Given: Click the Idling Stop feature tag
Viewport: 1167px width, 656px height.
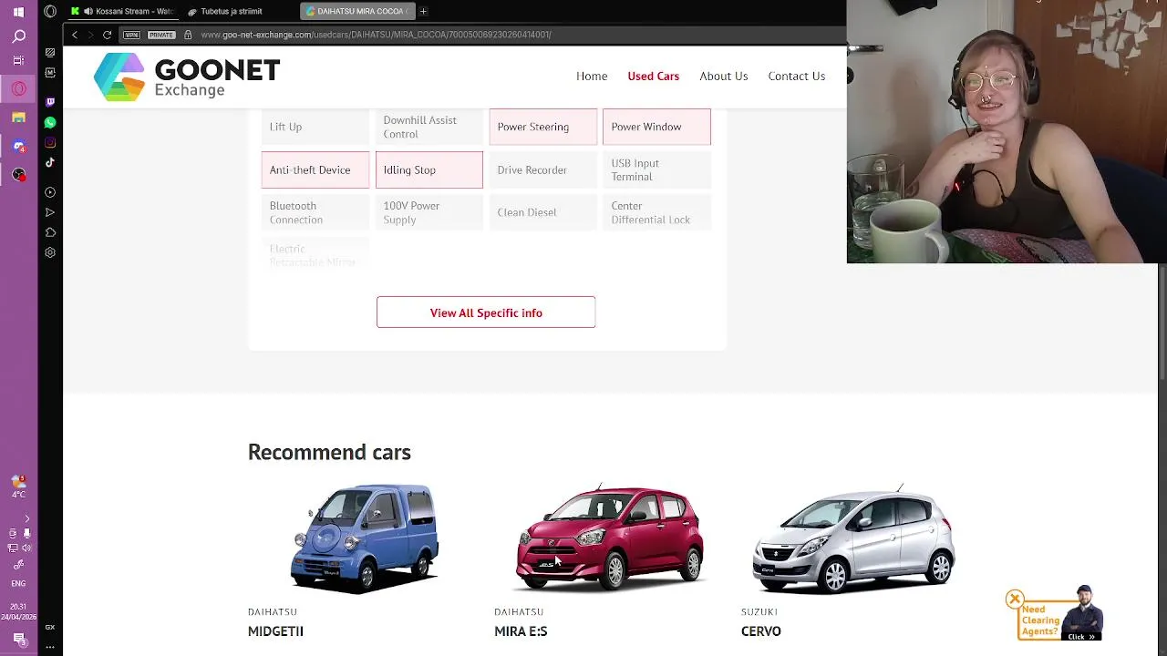Looking at the screenshot, I should point(429,169).
